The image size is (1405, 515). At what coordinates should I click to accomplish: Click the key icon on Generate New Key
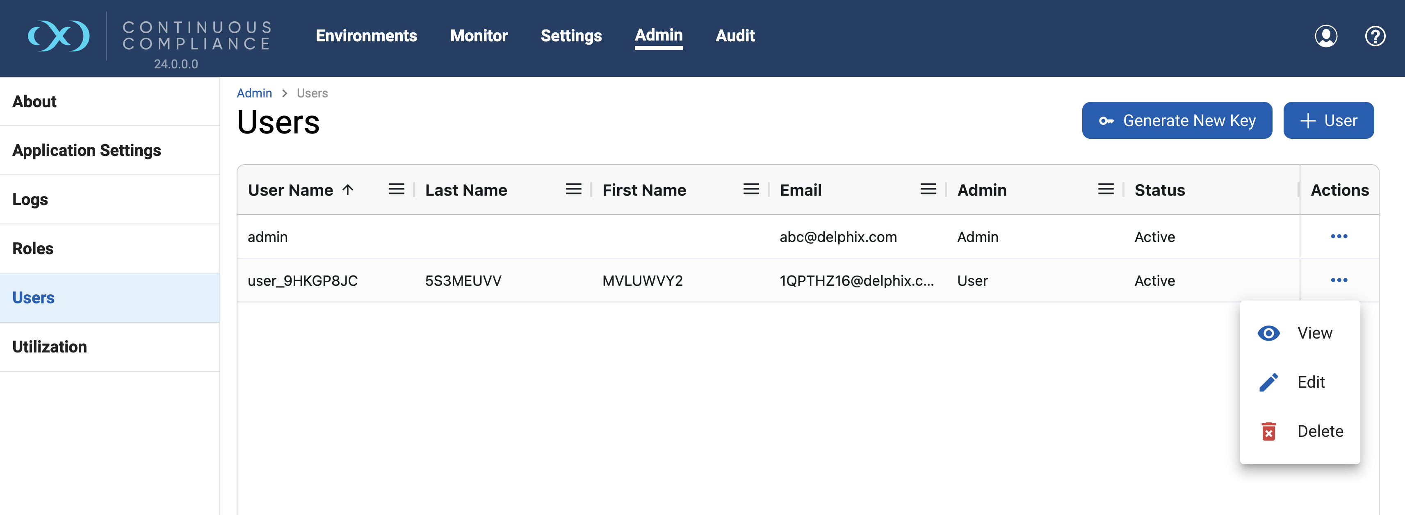[x=1107, y=120]
